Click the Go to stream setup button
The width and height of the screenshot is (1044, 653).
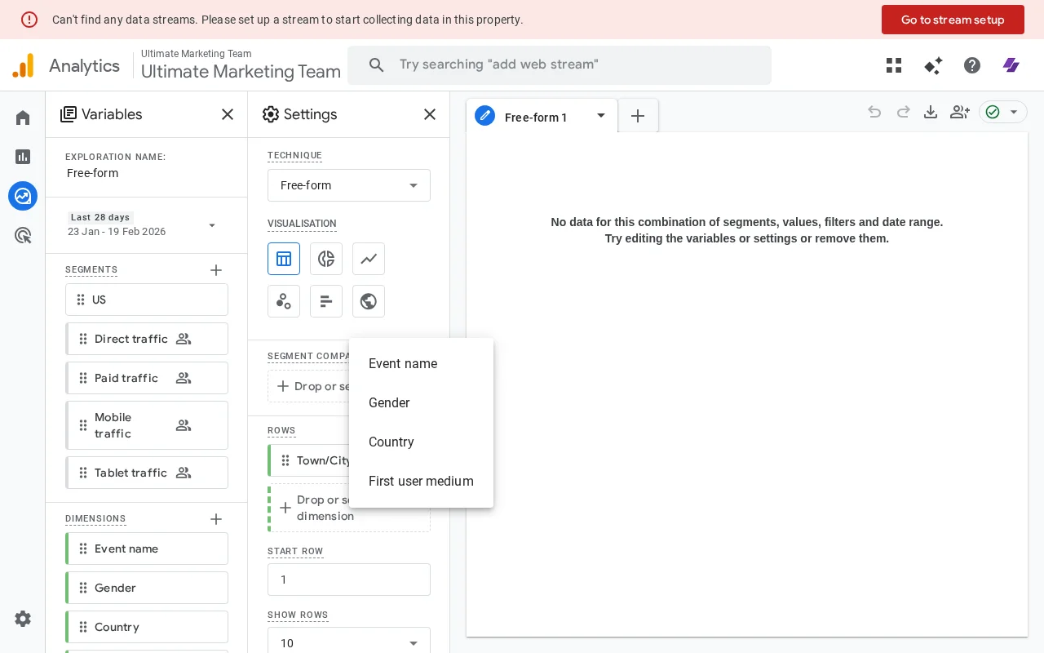(x=953, y=20)
